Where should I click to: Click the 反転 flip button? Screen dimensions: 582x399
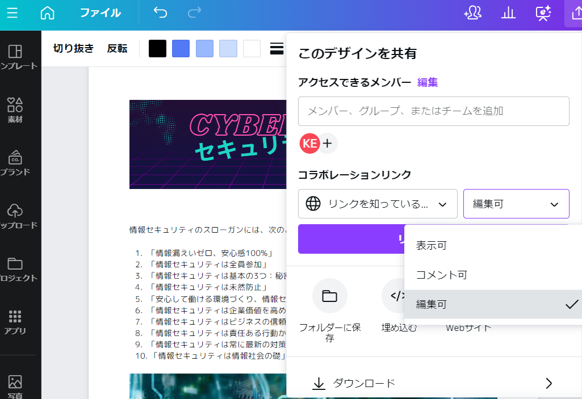pos(117,48)
